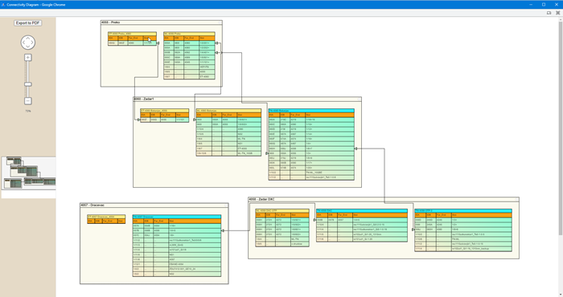
Task: Click the right-side port of the TN Bokanjac table
Action: 355,148
